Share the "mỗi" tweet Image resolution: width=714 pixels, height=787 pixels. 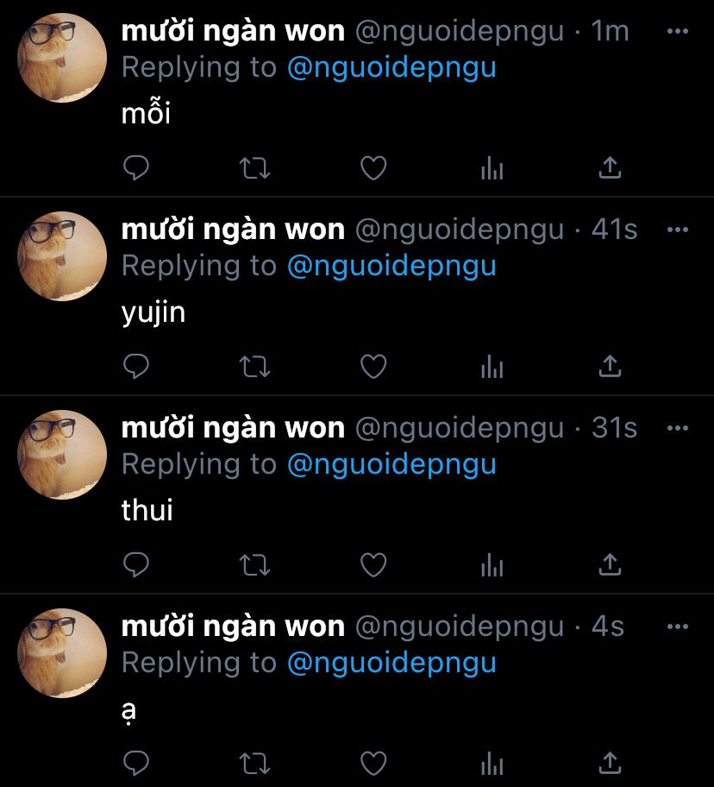(610, 167)
